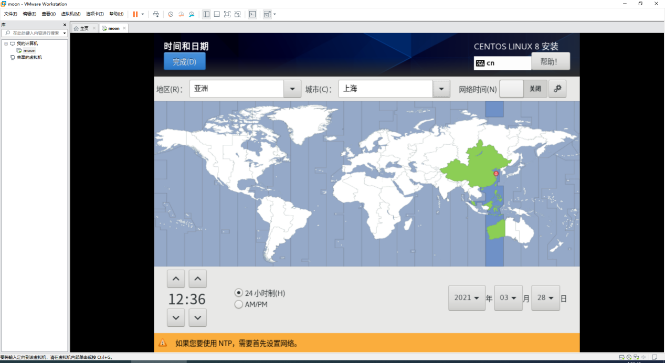Click the stretch guest display icon
The height and width of the screenshot is (363, 665).
pyautogui.click(x=267, y=14)
